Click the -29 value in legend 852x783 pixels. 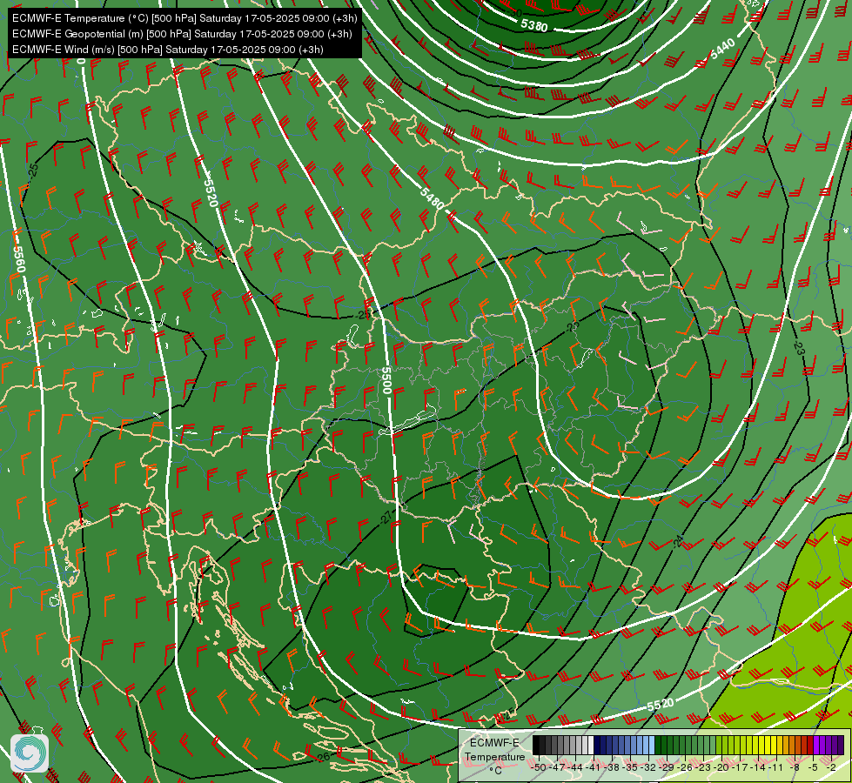click(667, 767)
